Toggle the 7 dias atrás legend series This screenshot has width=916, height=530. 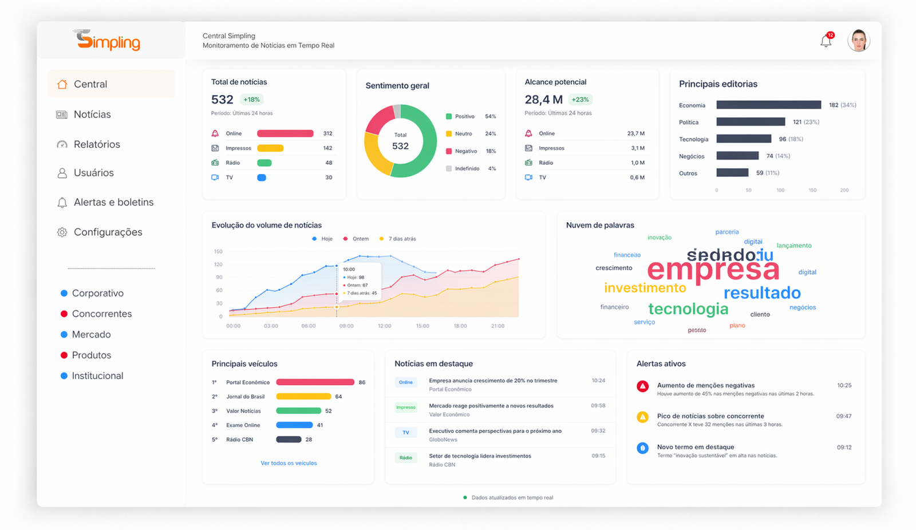click(397, 239)
